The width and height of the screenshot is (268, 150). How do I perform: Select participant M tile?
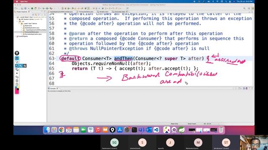(198, 142)
